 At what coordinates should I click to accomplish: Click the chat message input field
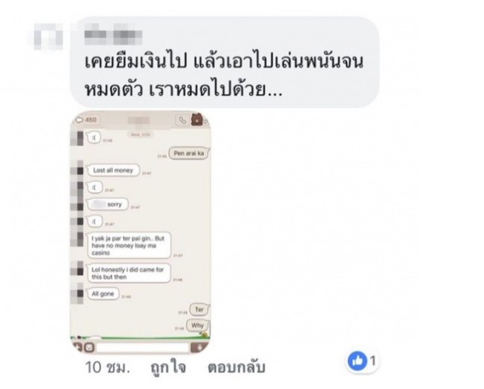(143, 348)
